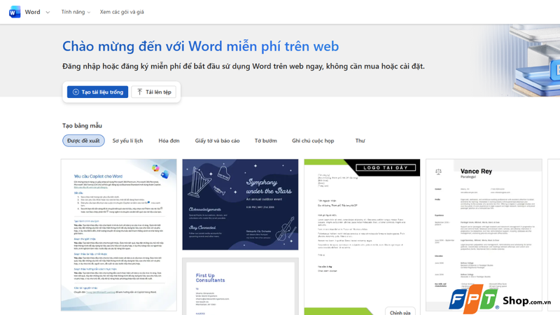Open the Tính năng dropdown menu
The width and height of the screenshot is (560, 315).
pos(76,12)
